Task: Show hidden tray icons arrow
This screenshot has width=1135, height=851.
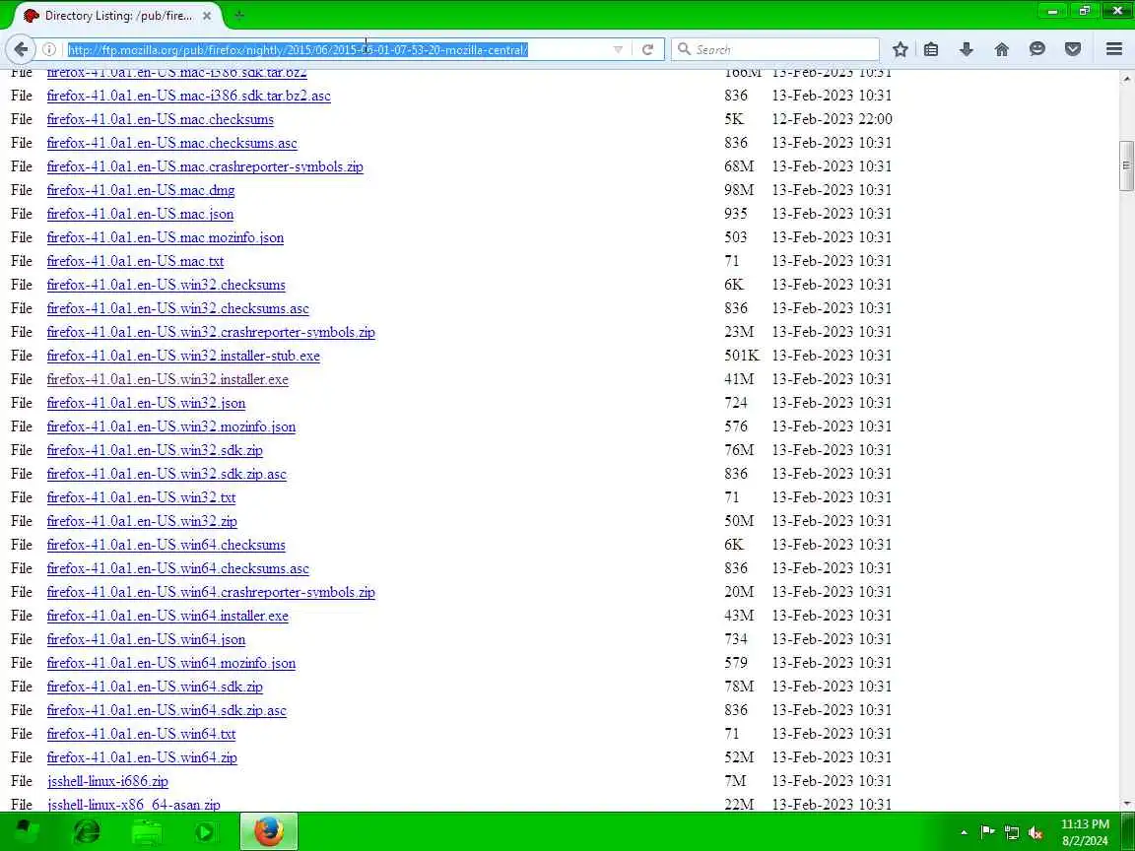Action: point(964,832)
